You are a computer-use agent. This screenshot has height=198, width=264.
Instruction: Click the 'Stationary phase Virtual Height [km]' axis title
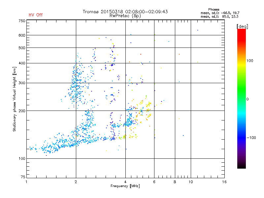tap(15, 99)
